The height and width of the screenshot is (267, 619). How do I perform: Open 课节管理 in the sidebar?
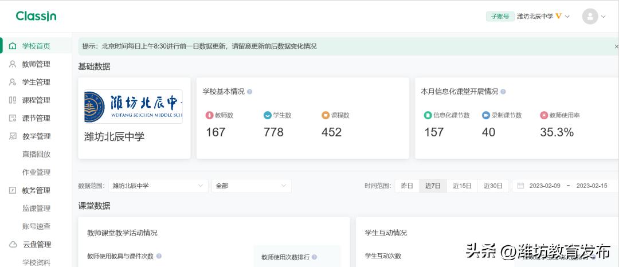click(x=36, y=118)
